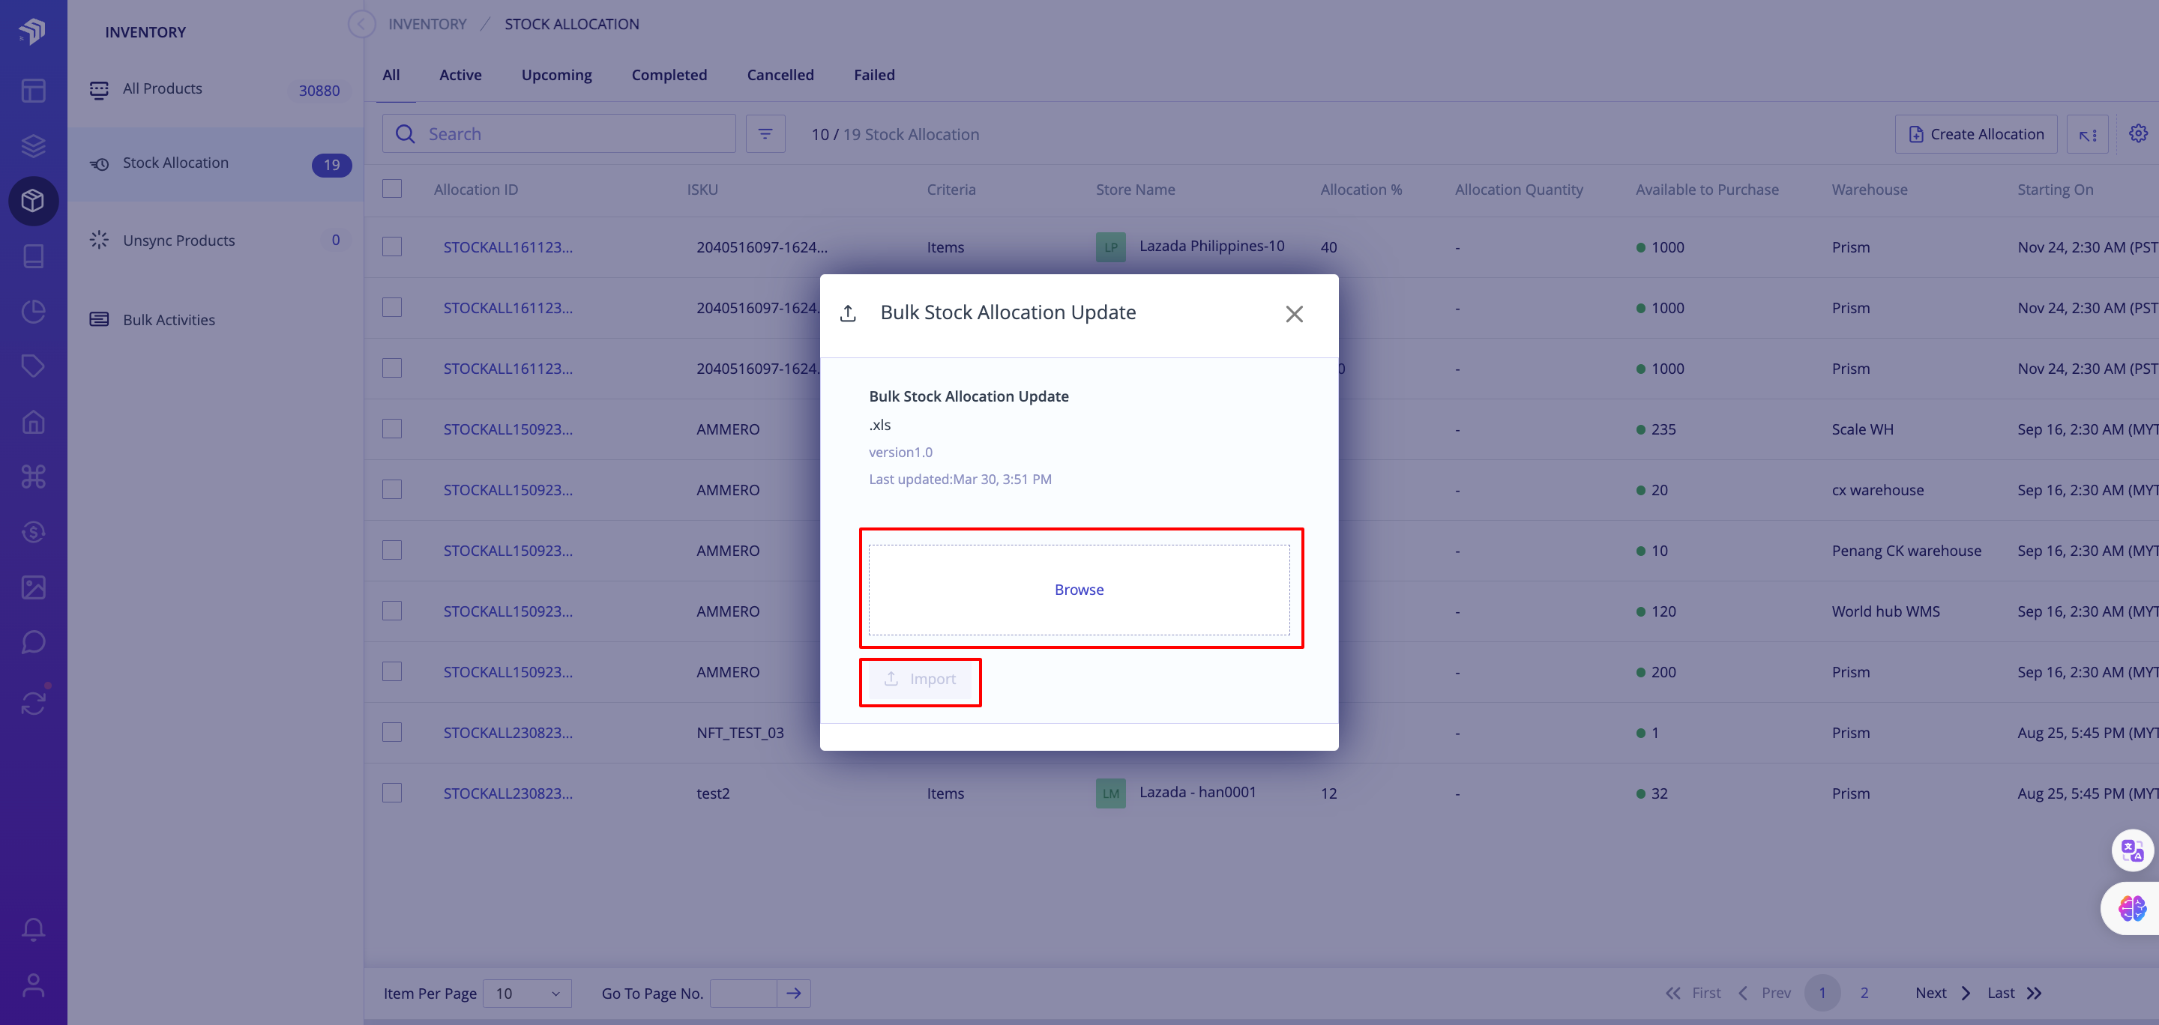This screenshot has width=2159, height=1025.
Task: Click the INVENTORY breadcrumb link
Action: point(427,23)
